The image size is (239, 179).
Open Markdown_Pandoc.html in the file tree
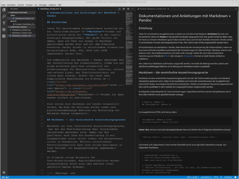click(21, 33)
